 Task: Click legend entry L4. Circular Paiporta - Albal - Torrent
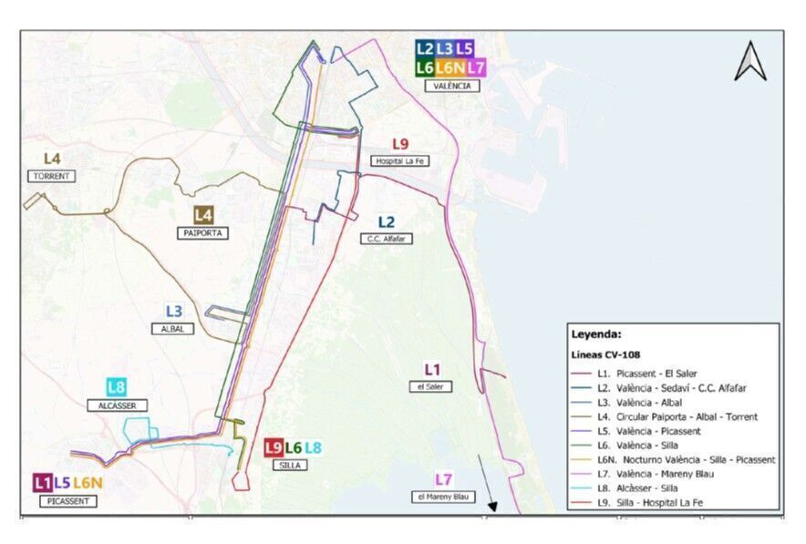pyautogui.click(x=677, y=416)
